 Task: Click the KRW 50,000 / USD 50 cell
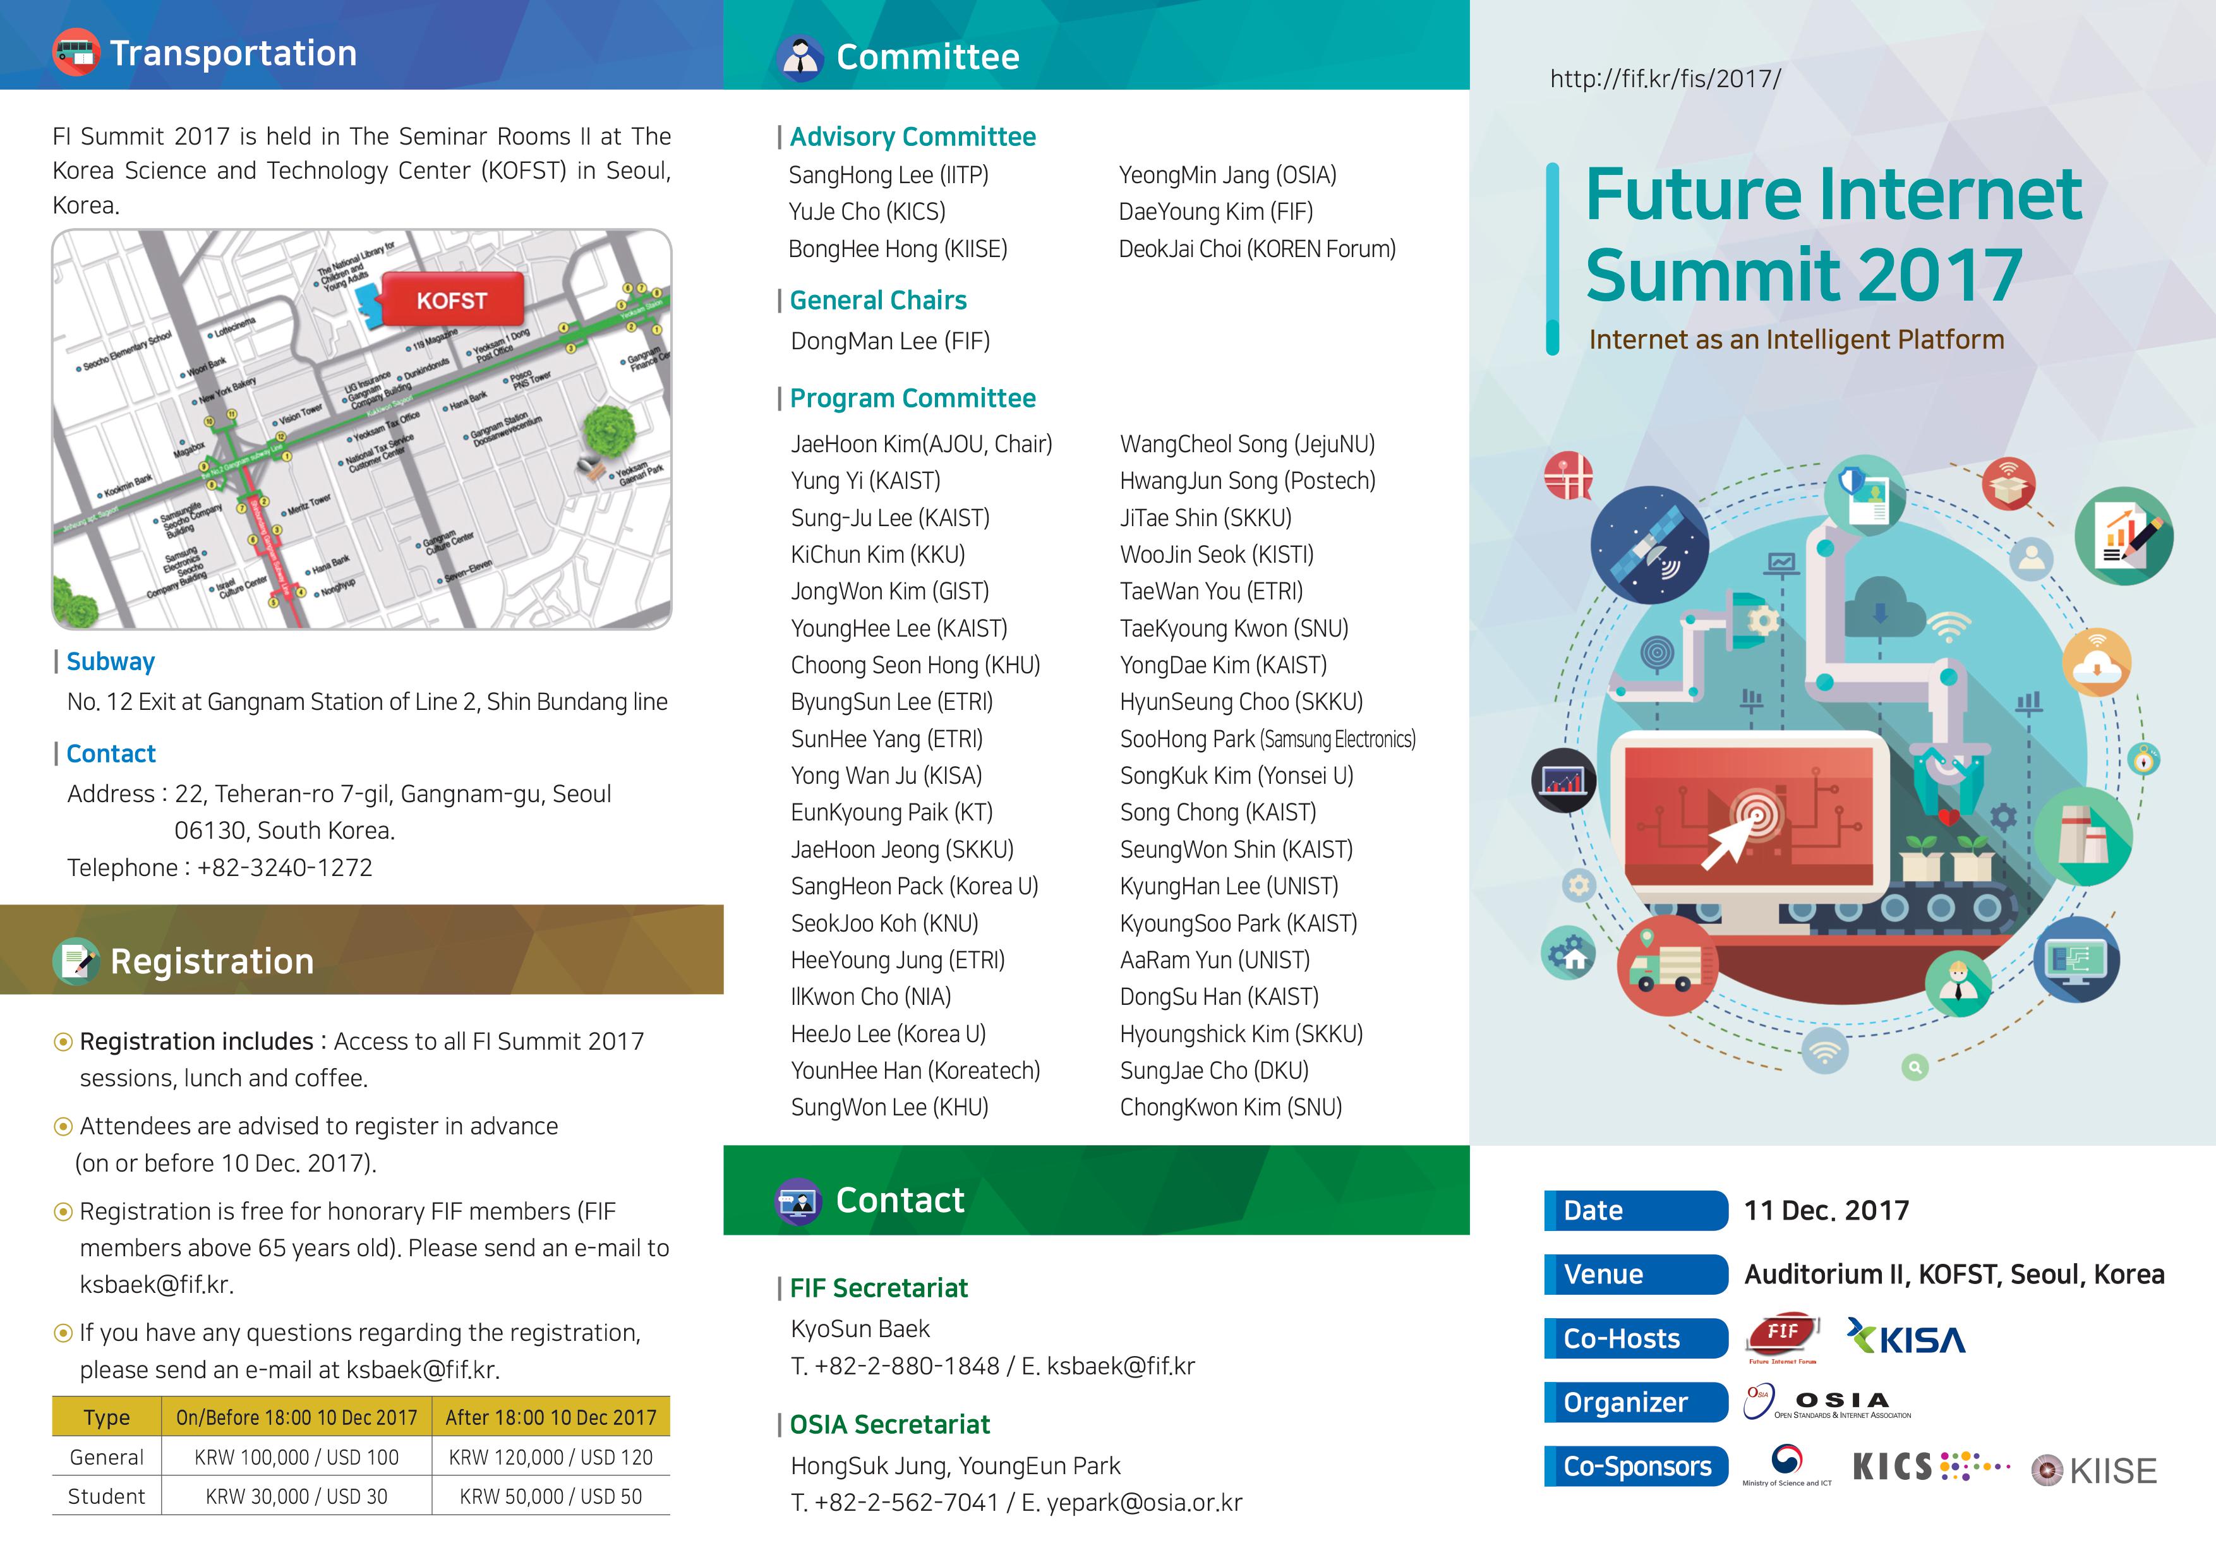coord(550,1496)
